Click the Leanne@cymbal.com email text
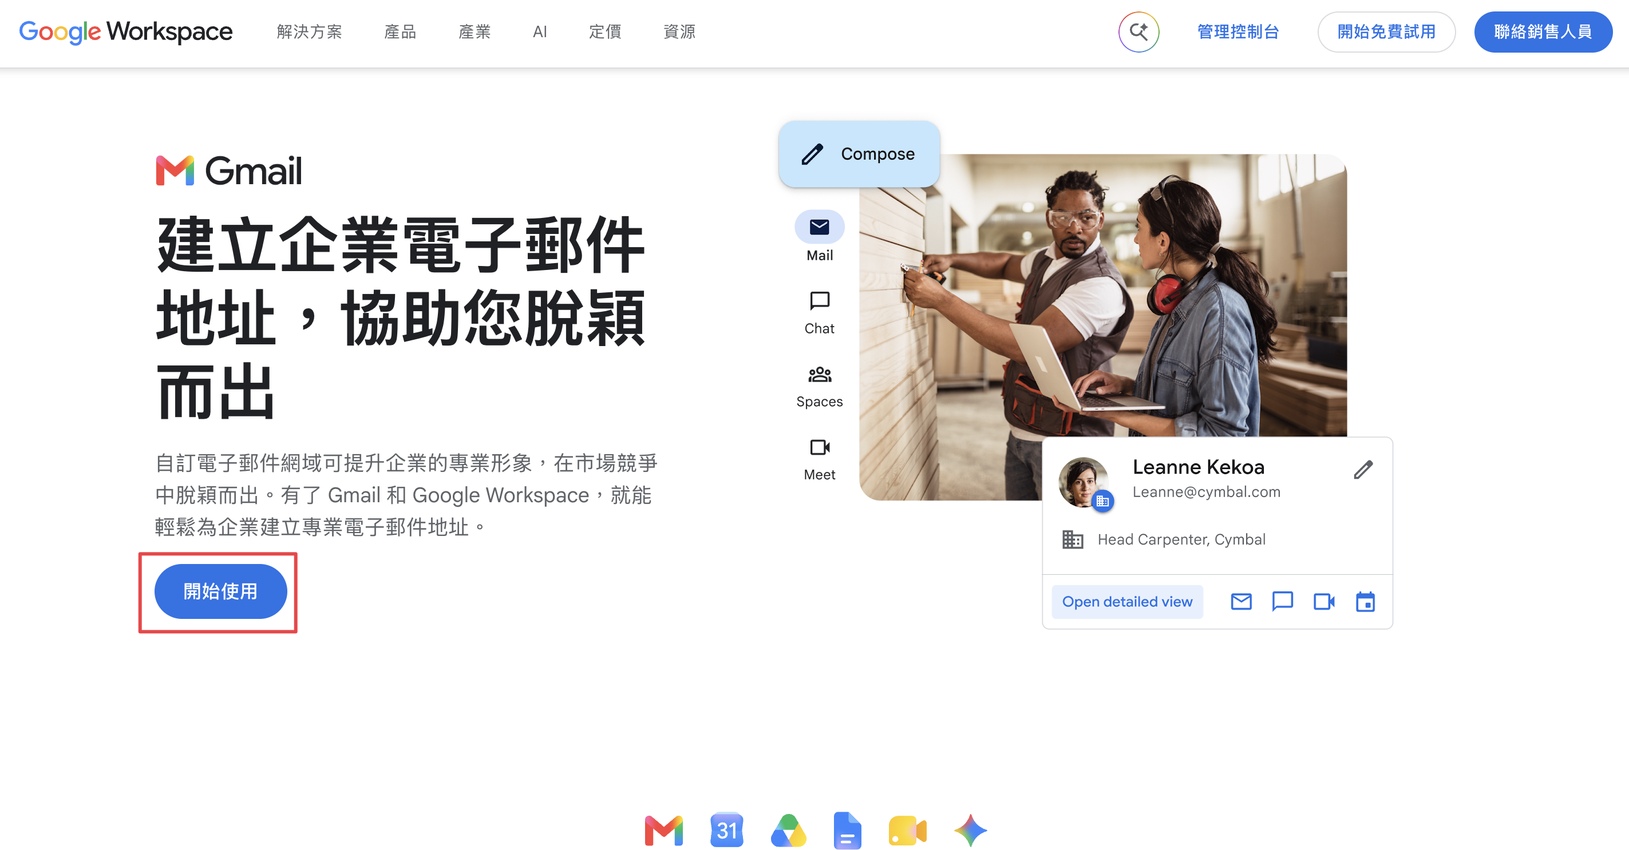Viewport: 1629px width, 850px height. pyautogui.click(x=1206, y=492)
